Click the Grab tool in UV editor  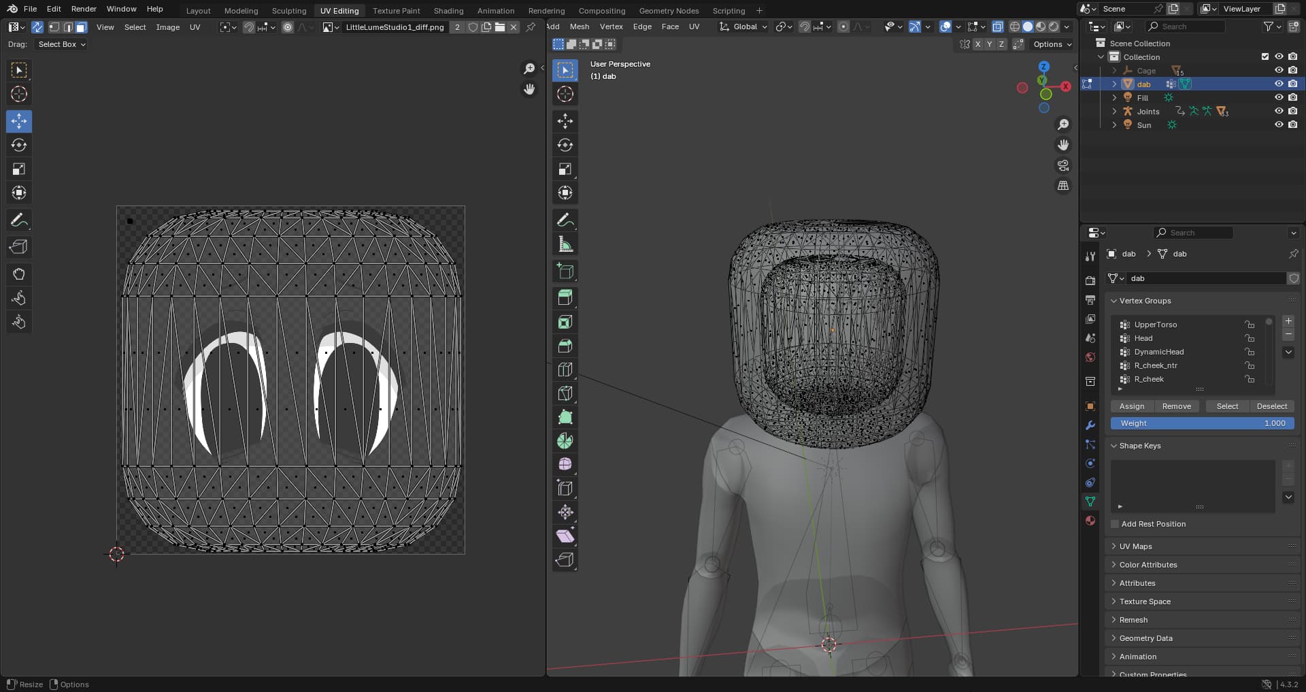[x=19, y=274]
